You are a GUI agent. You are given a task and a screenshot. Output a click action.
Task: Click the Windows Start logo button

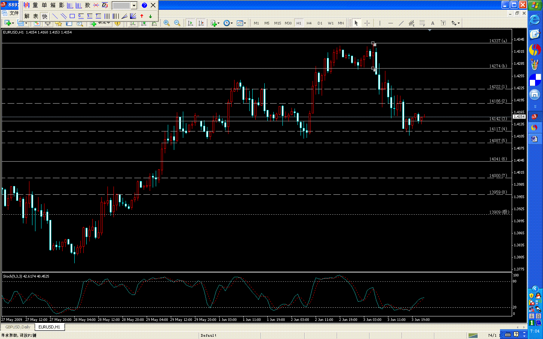click(535, 5)
